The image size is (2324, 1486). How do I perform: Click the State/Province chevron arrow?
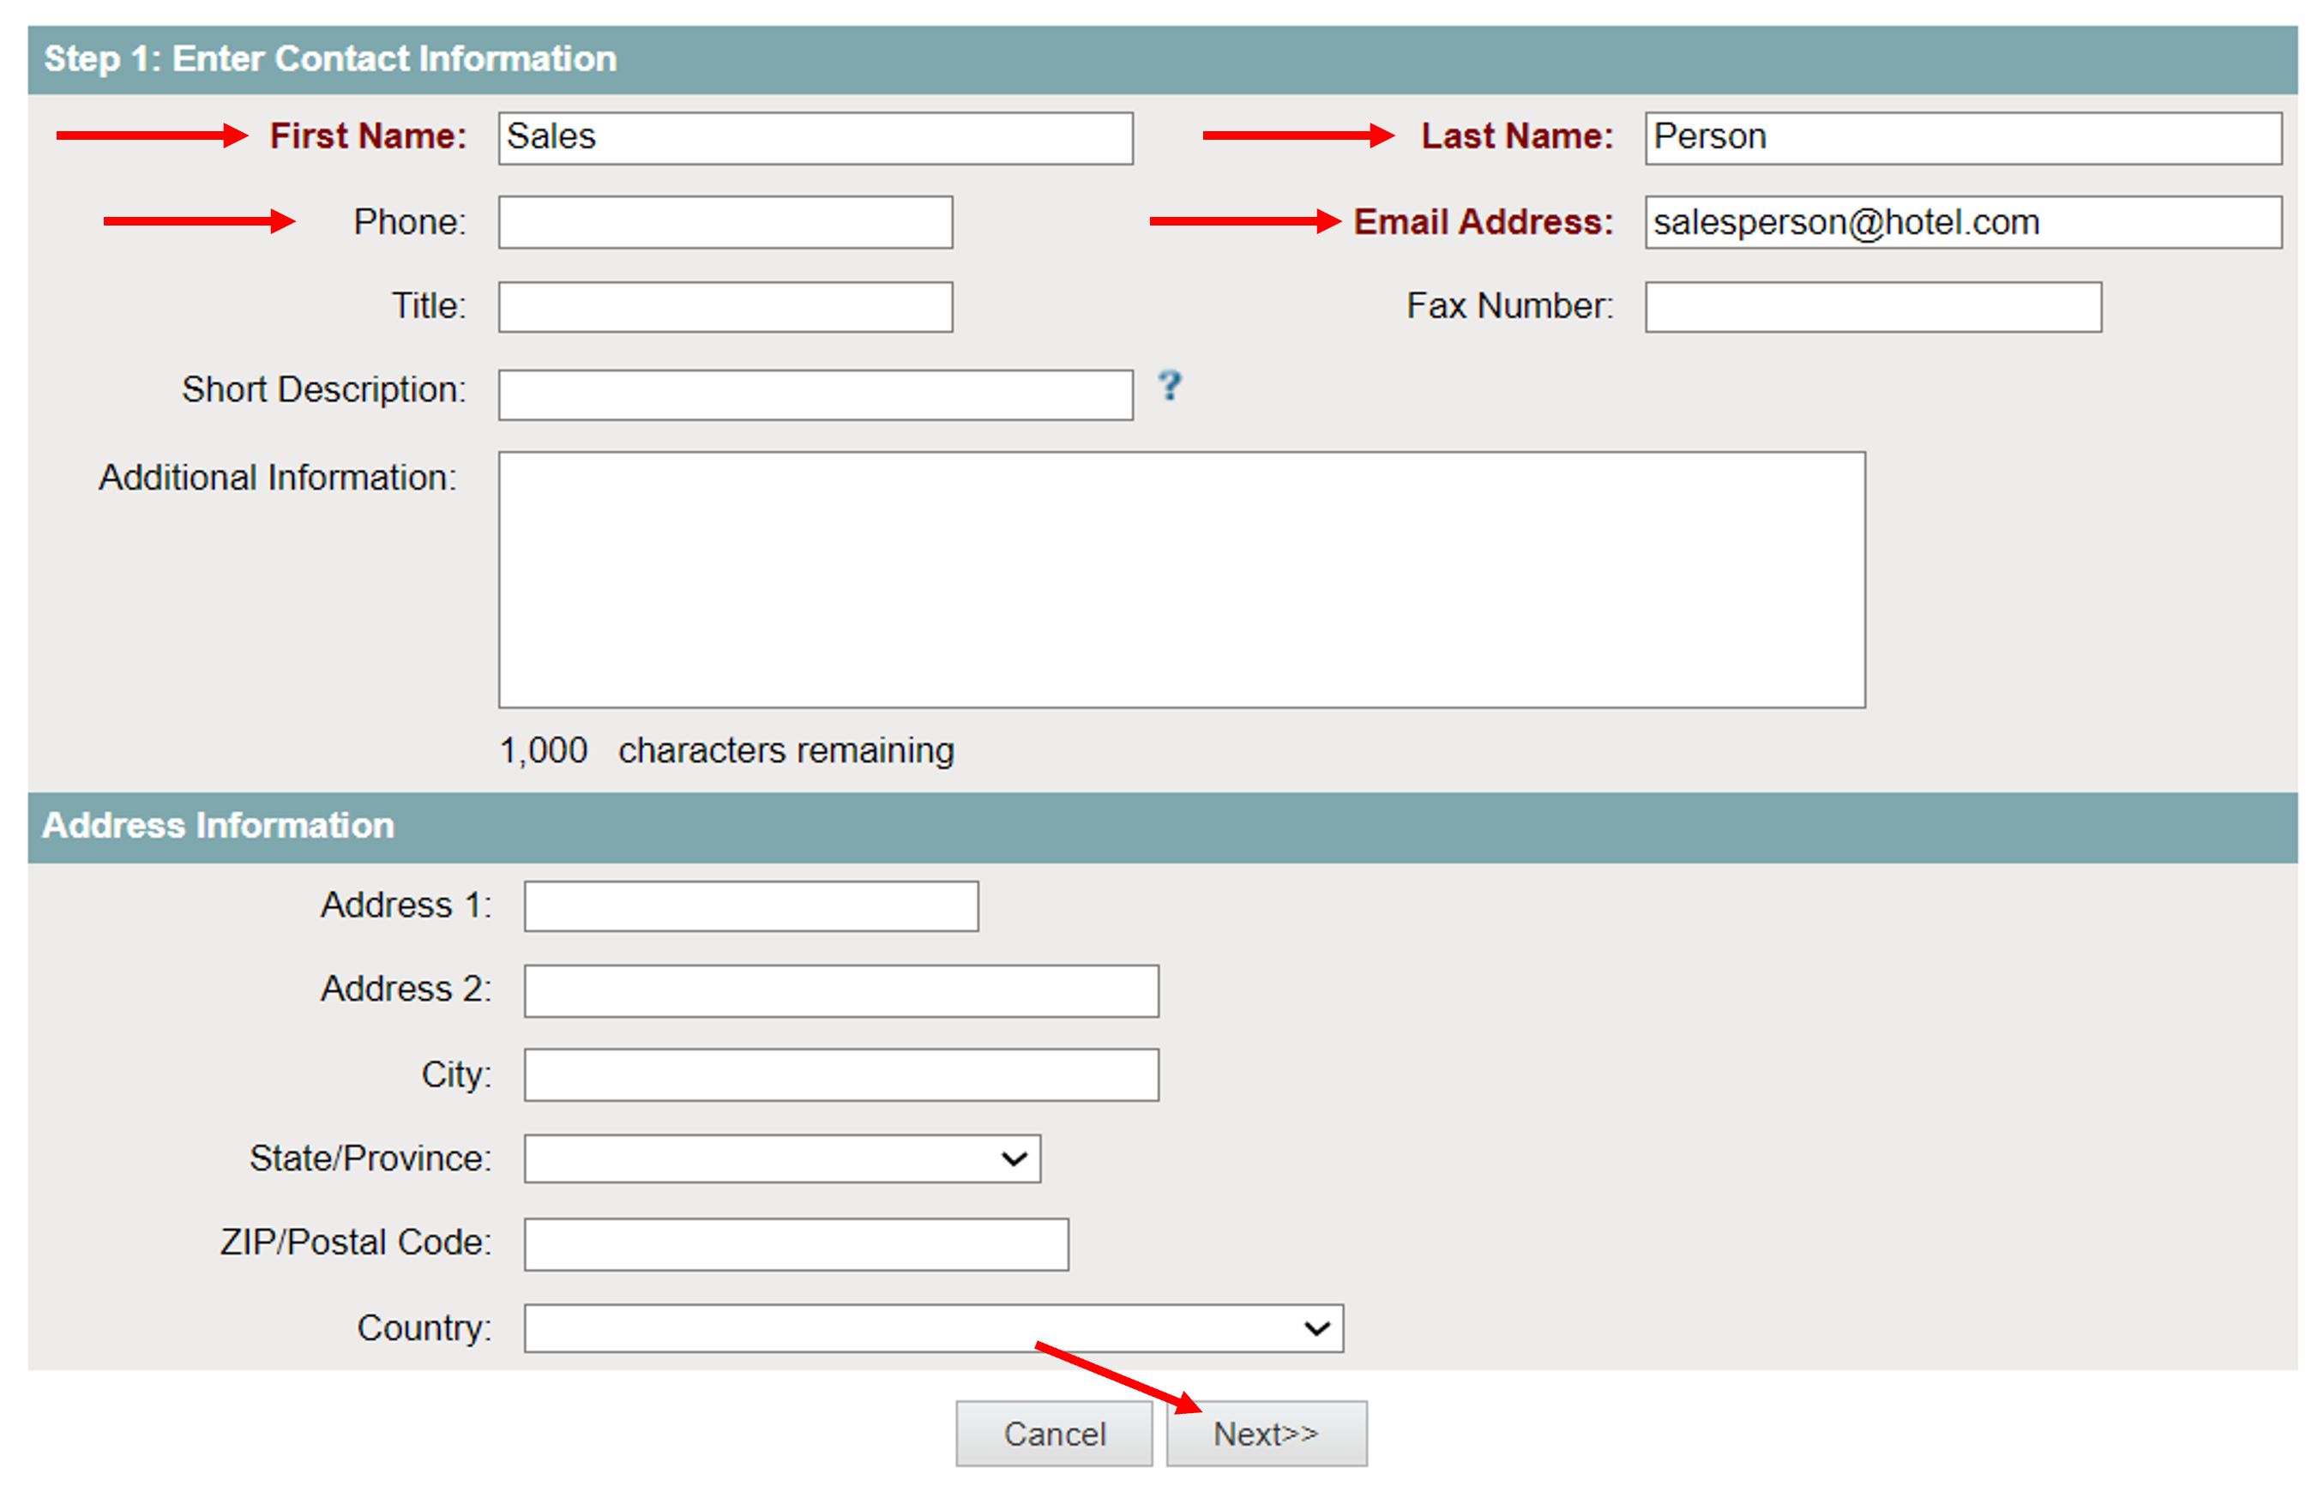pyautogui.click(x=1014, y=1158)
